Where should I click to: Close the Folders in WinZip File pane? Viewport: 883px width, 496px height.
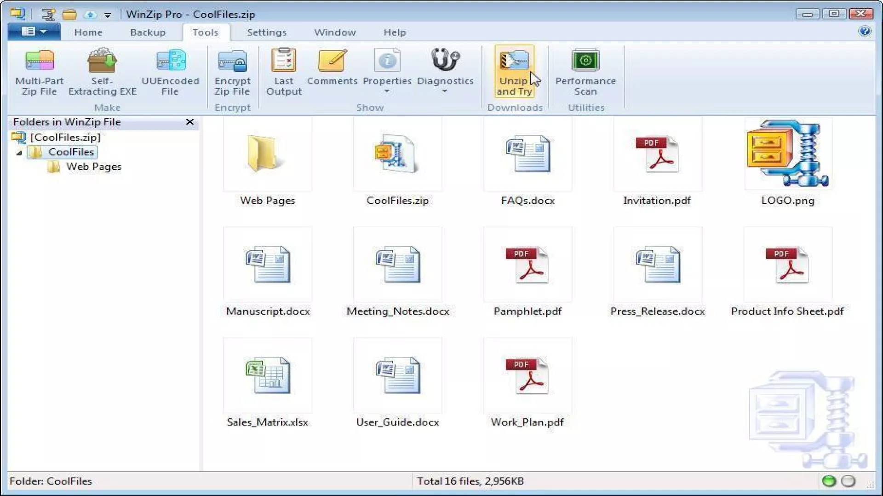coord(189,122)
